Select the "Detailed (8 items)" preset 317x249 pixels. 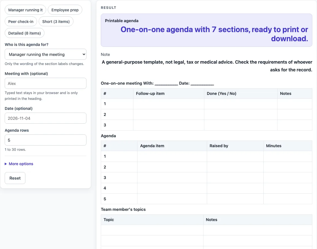pyautogui.click(x=25, y=33)
